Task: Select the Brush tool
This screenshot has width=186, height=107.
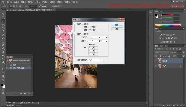Action: tap(3, 38)
